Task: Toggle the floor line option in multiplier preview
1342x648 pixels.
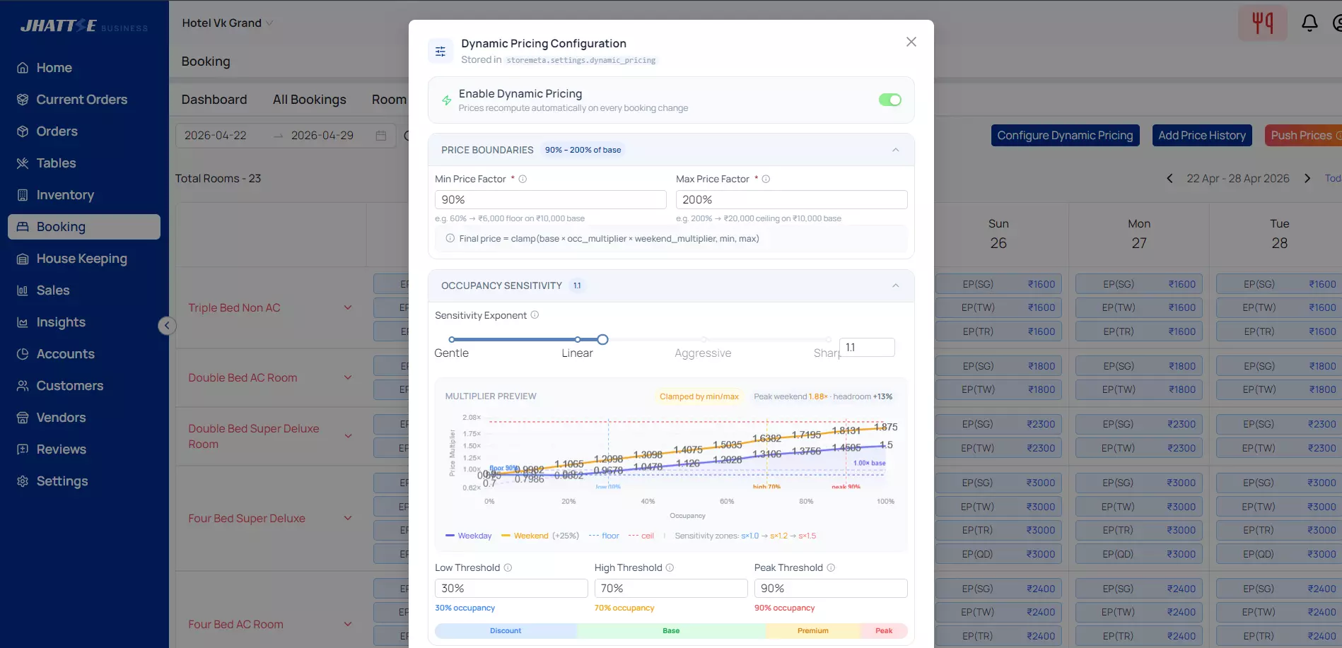Action: click(x=604, y=536)
